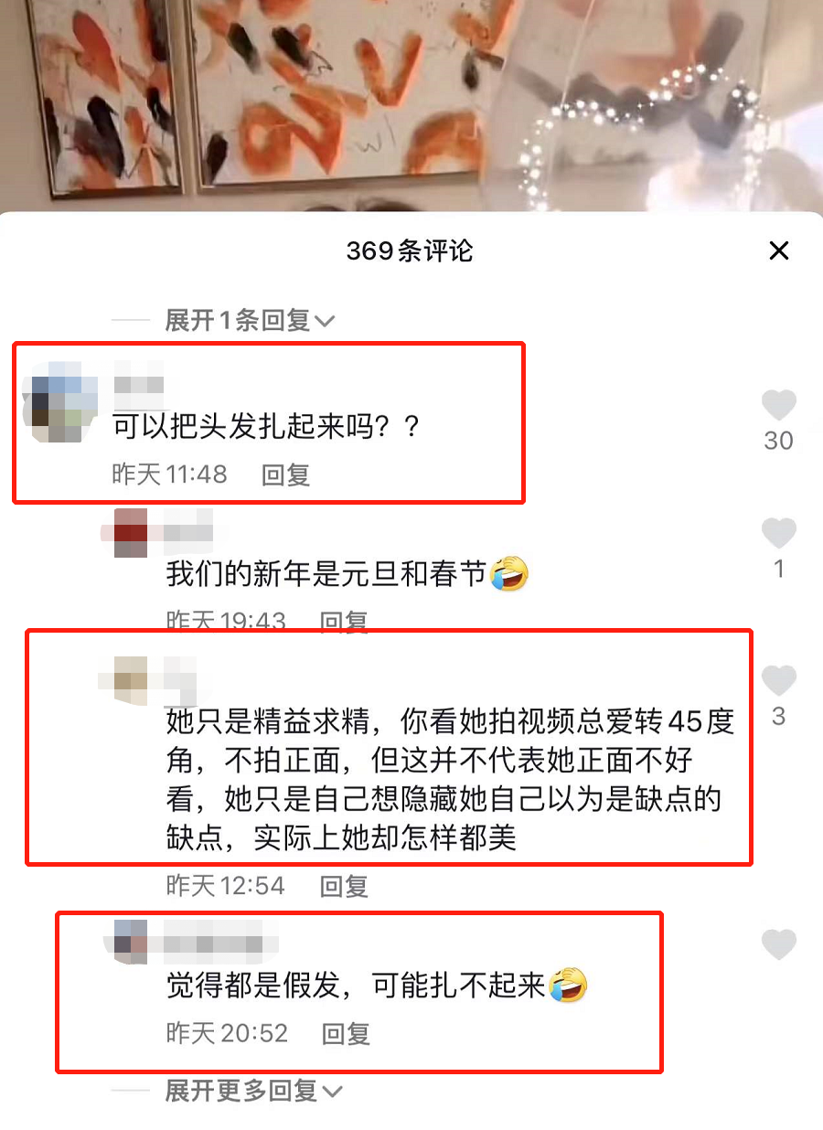Like the 元旦和春节 comment
823x1130 pixels.
779,533
